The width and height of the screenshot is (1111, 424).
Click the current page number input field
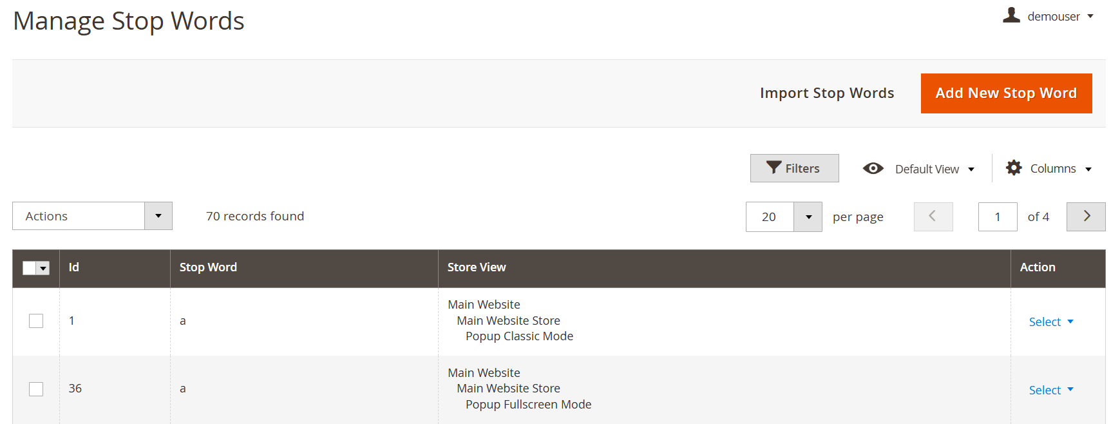997,217
